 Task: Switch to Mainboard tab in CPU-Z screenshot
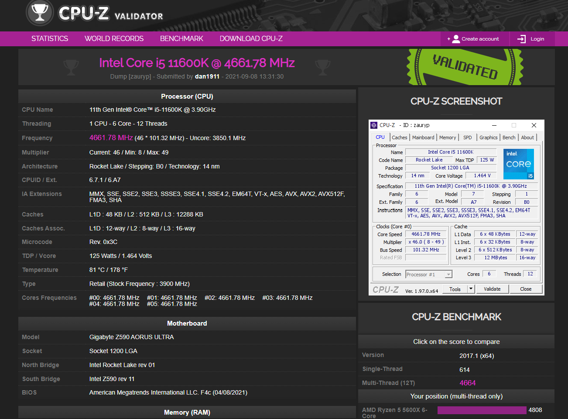coord(423,137)
